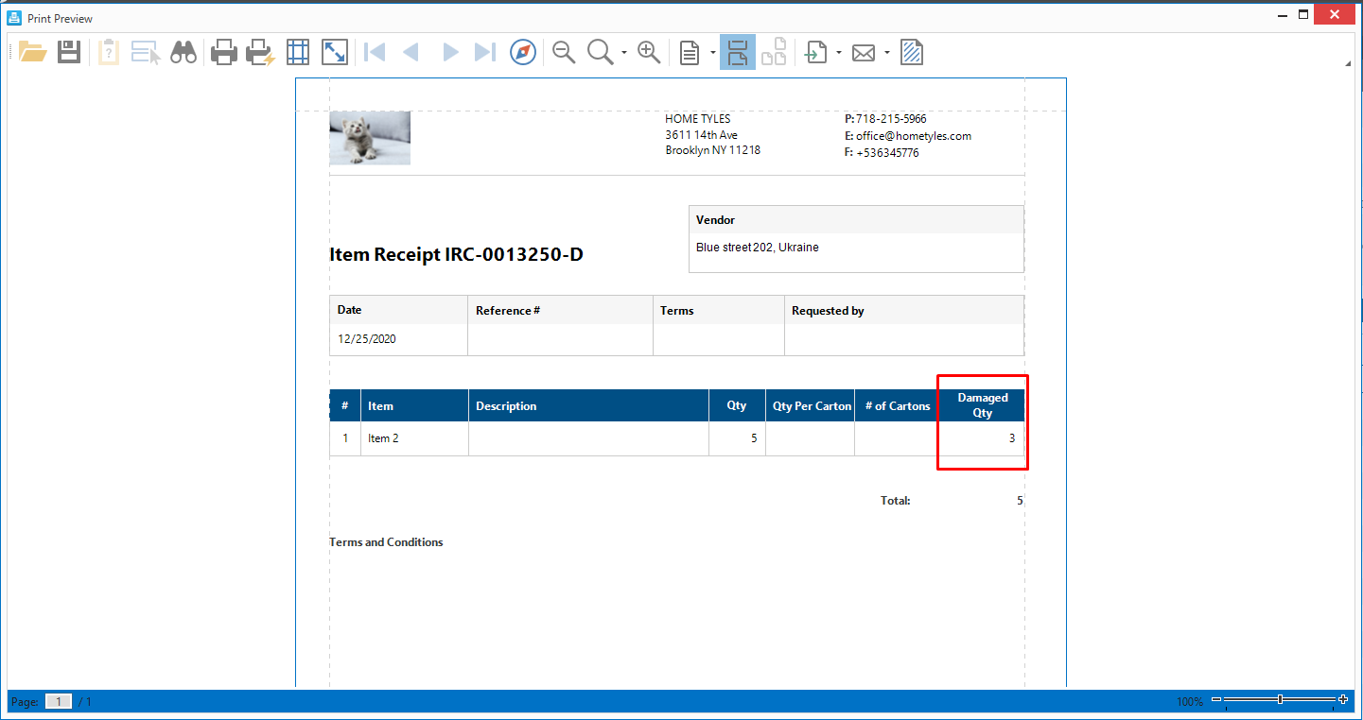Screen dimensions: 1363x720
Task: Click the fax number +536345776
Action: (x=887, y=153)
